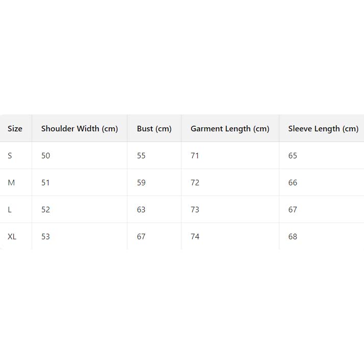Image resolution: width=364 pixels, height=363 pixels.
Task: Click sleeve length value 67
Action: coord(293,210)
